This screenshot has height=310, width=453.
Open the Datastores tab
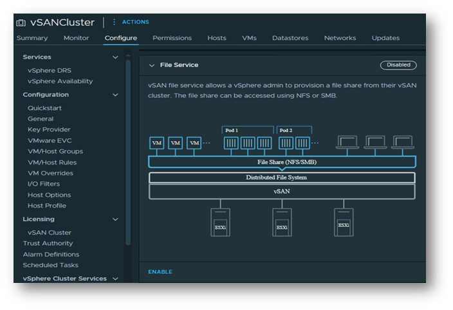(x=290, y=38)
